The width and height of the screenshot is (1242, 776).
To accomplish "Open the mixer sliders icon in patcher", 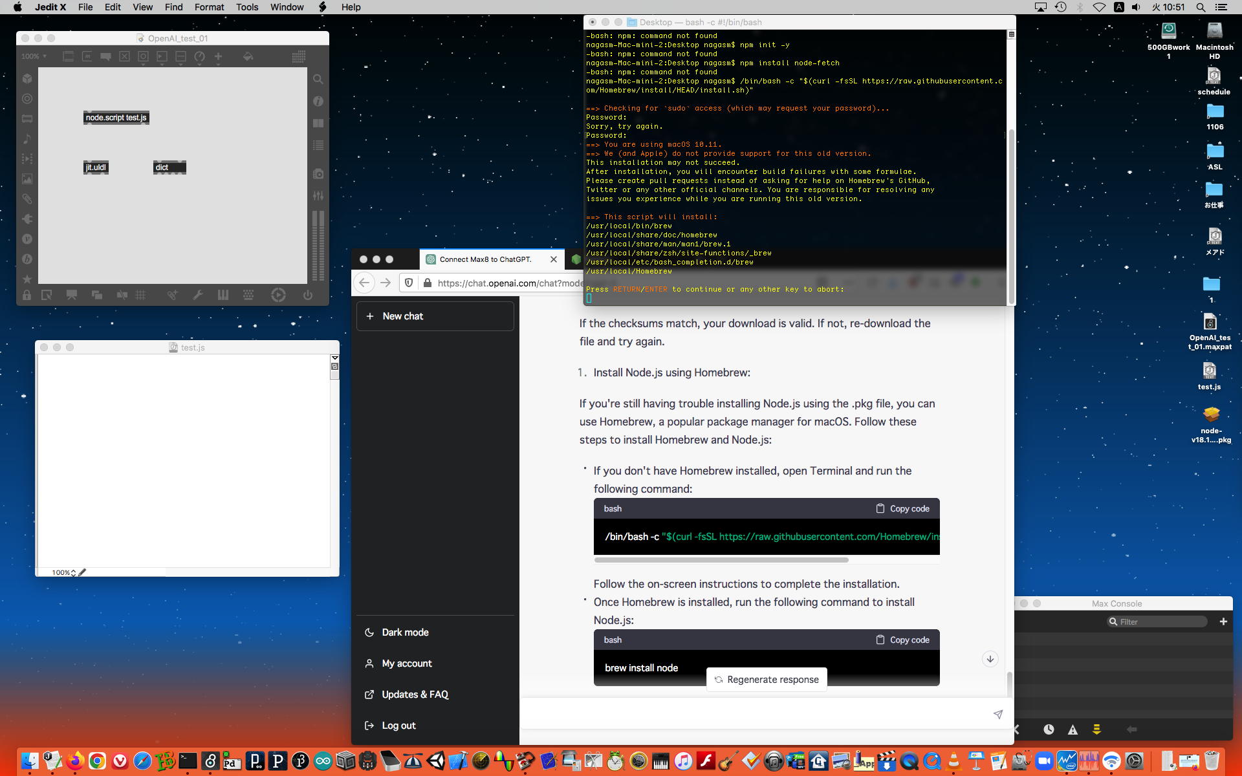I will pos(318,195).
